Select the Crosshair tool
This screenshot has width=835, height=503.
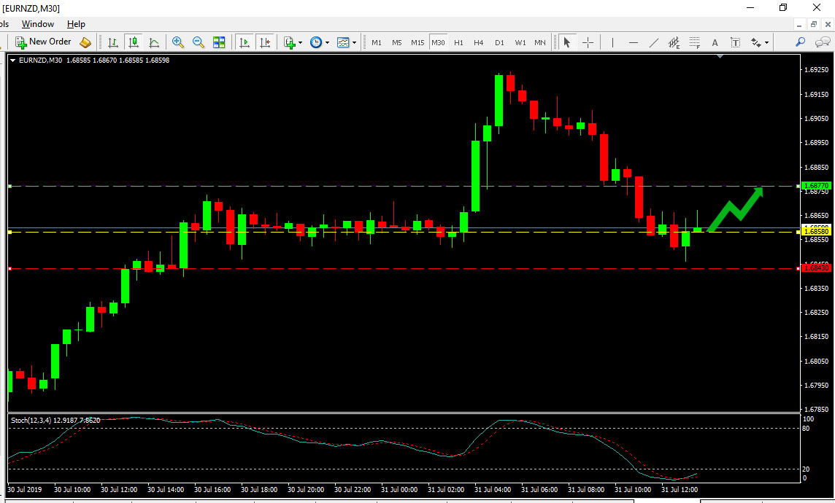(588, 42)
